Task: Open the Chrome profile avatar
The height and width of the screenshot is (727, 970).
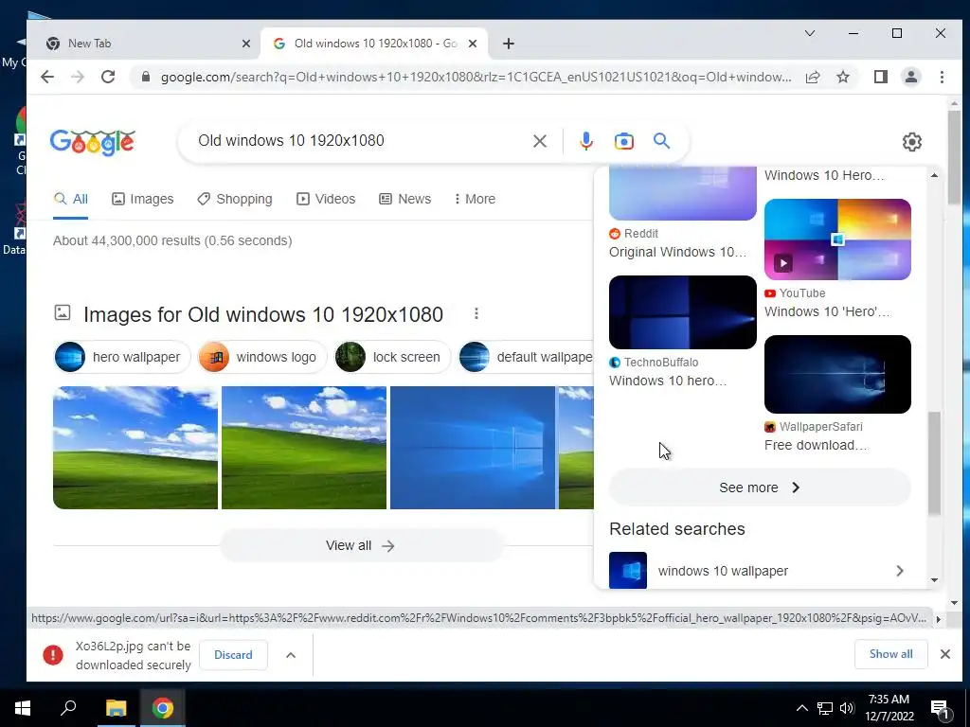Action: click(x=910, y=77)
